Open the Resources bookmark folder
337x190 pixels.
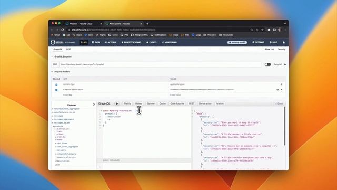[226, 35]
